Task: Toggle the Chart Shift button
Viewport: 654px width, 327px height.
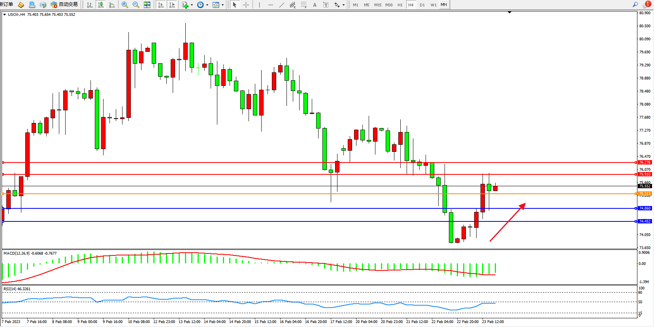Action: point(172,5)
